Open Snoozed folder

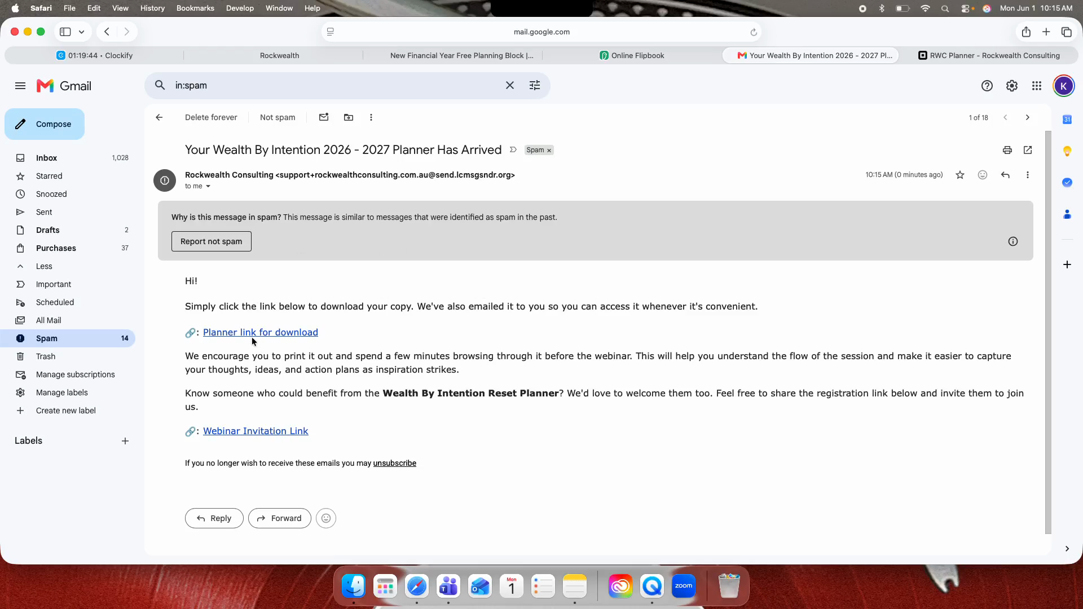[x=68, y=194]
